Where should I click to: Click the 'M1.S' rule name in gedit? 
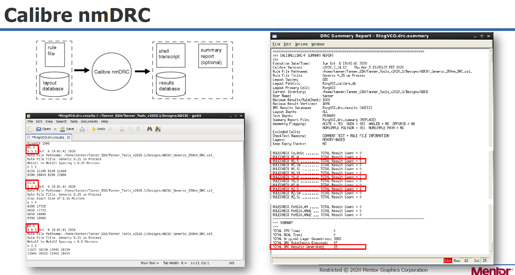point(31,147)
